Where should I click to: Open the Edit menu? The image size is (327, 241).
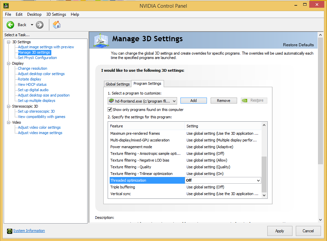click(19, 14)
